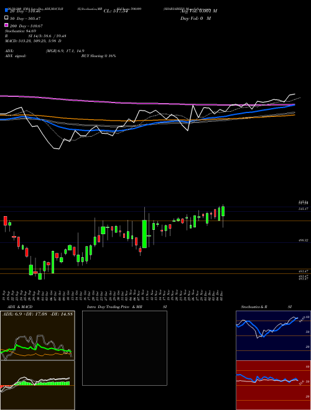Select the '200 Day - 510.67' legend text
Screen dimensions: 311x410
click(27, 26)
